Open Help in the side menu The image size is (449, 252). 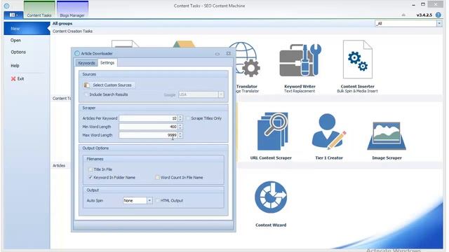15,65
